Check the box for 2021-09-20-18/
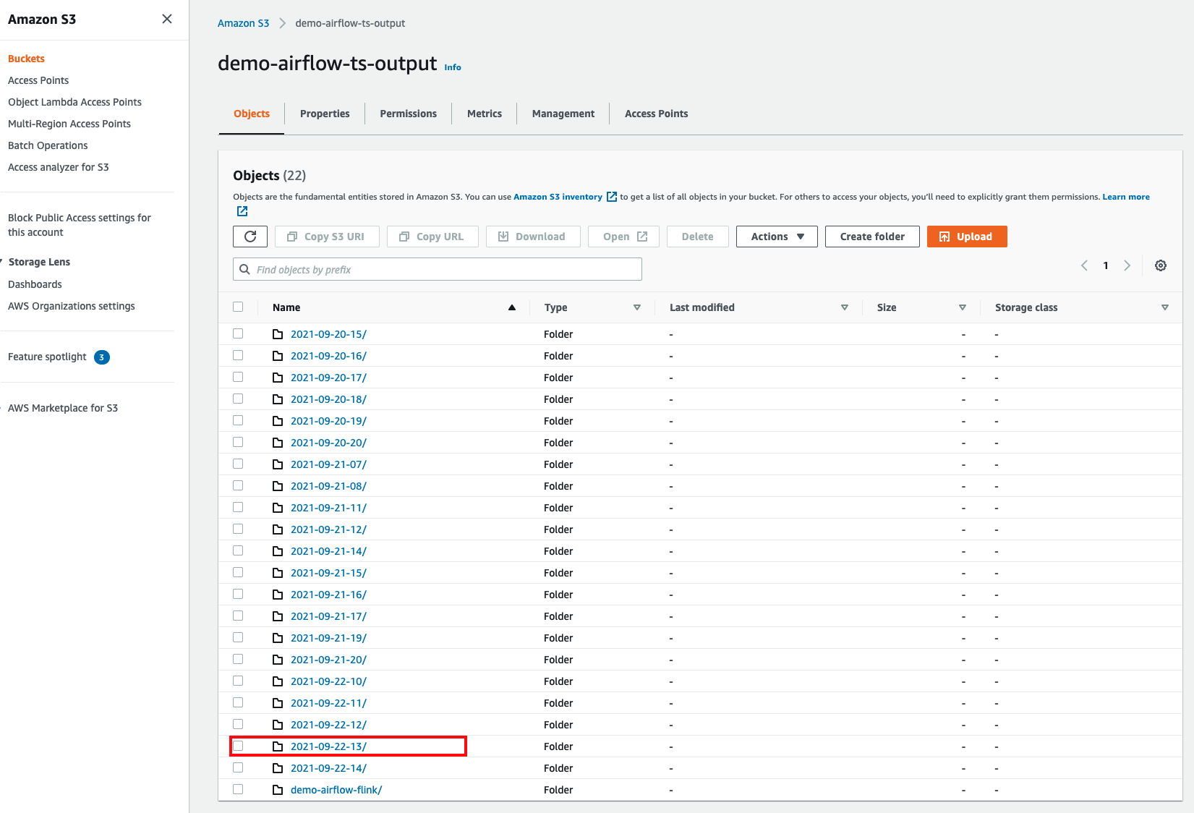 point(238,399)
